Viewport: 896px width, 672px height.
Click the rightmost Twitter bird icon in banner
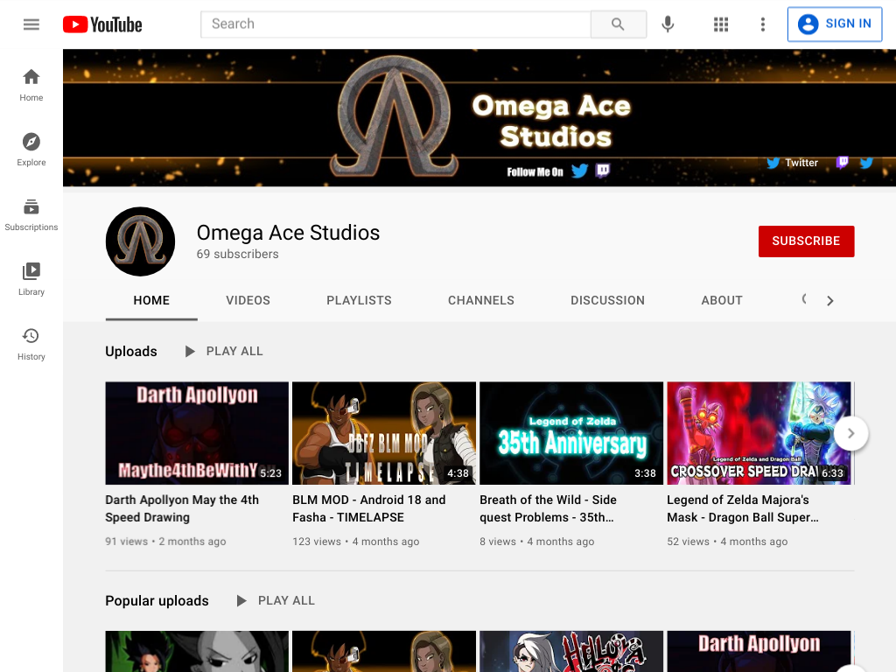coord(866,163)
